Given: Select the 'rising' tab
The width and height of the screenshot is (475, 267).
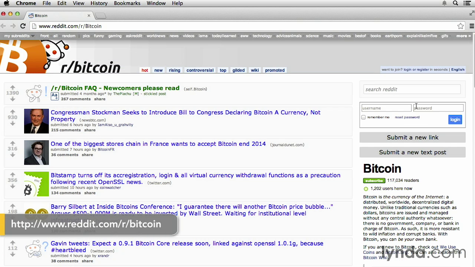Looking at the screenshot, I should click(174, 70).
